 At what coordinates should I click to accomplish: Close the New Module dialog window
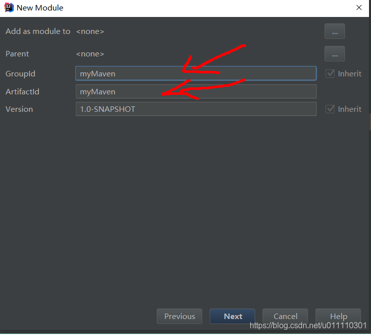pos(359,7)
